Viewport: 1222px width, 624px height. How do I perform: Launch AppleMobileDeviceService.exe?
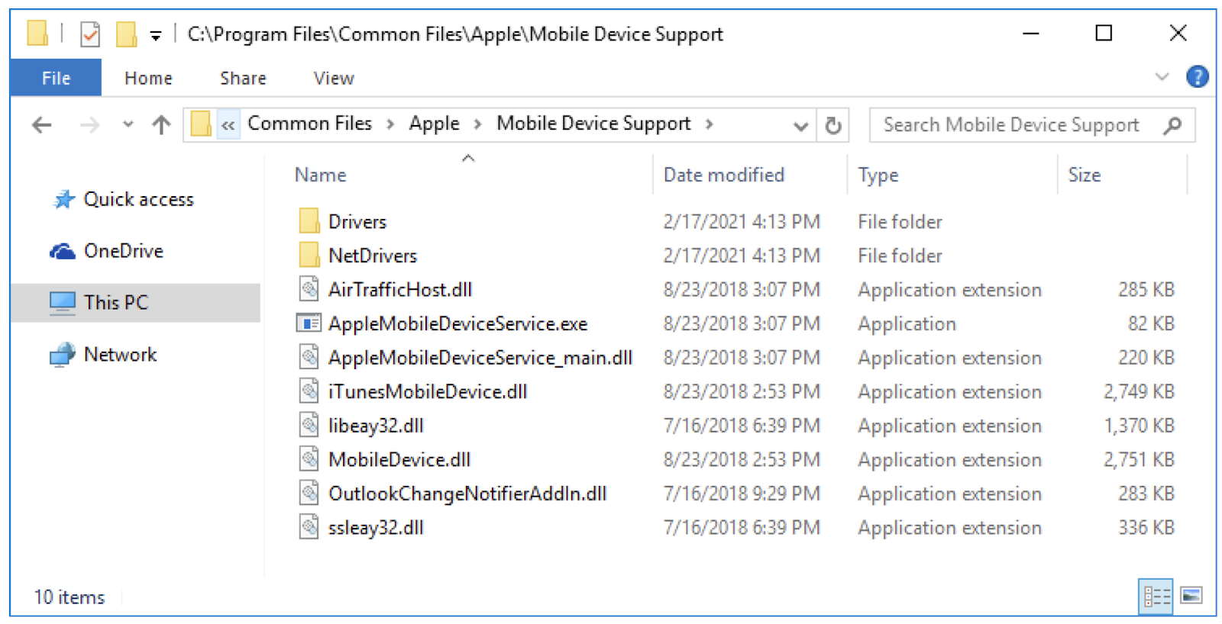click(457, 323)
